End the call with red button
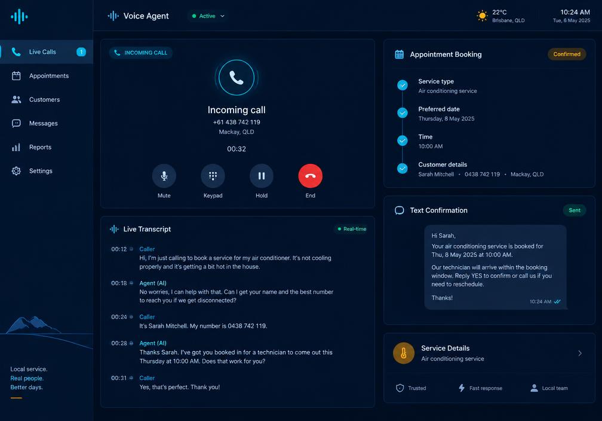 coord(310,176)
